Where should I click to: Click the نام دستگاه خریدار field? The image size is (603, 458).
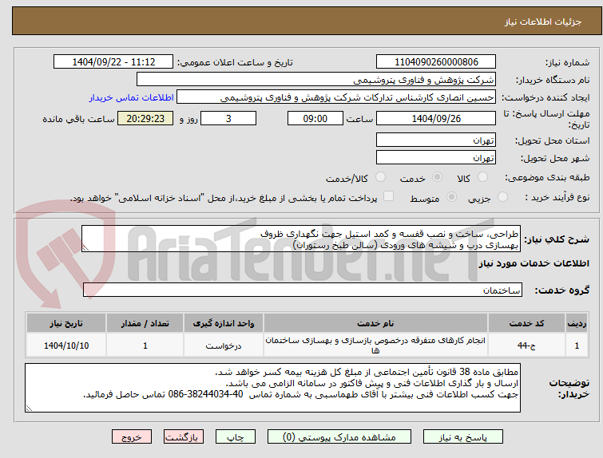(316, 80)
